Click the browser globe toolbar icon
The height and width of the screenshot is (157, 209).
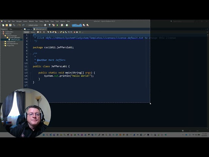[x=45, y=25]
